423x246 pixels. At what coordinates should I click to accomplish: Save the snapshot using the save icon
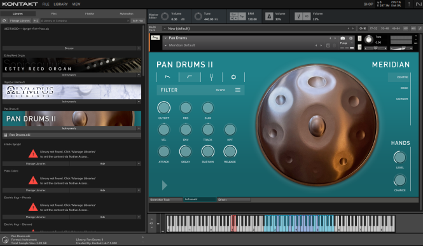click(x=328, y=45)
